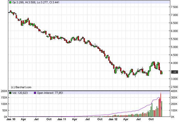
Task: Click the Vol: 120,623 label
Action: (x=20, y=93)
